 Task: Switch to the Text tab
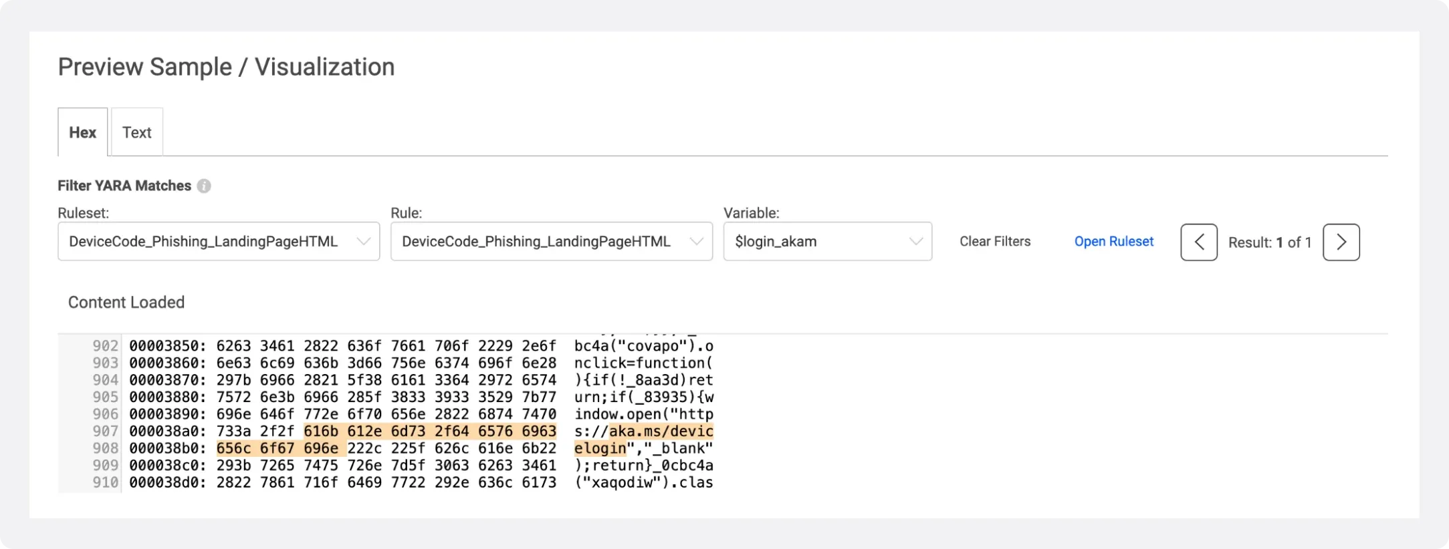click(137, 132)
